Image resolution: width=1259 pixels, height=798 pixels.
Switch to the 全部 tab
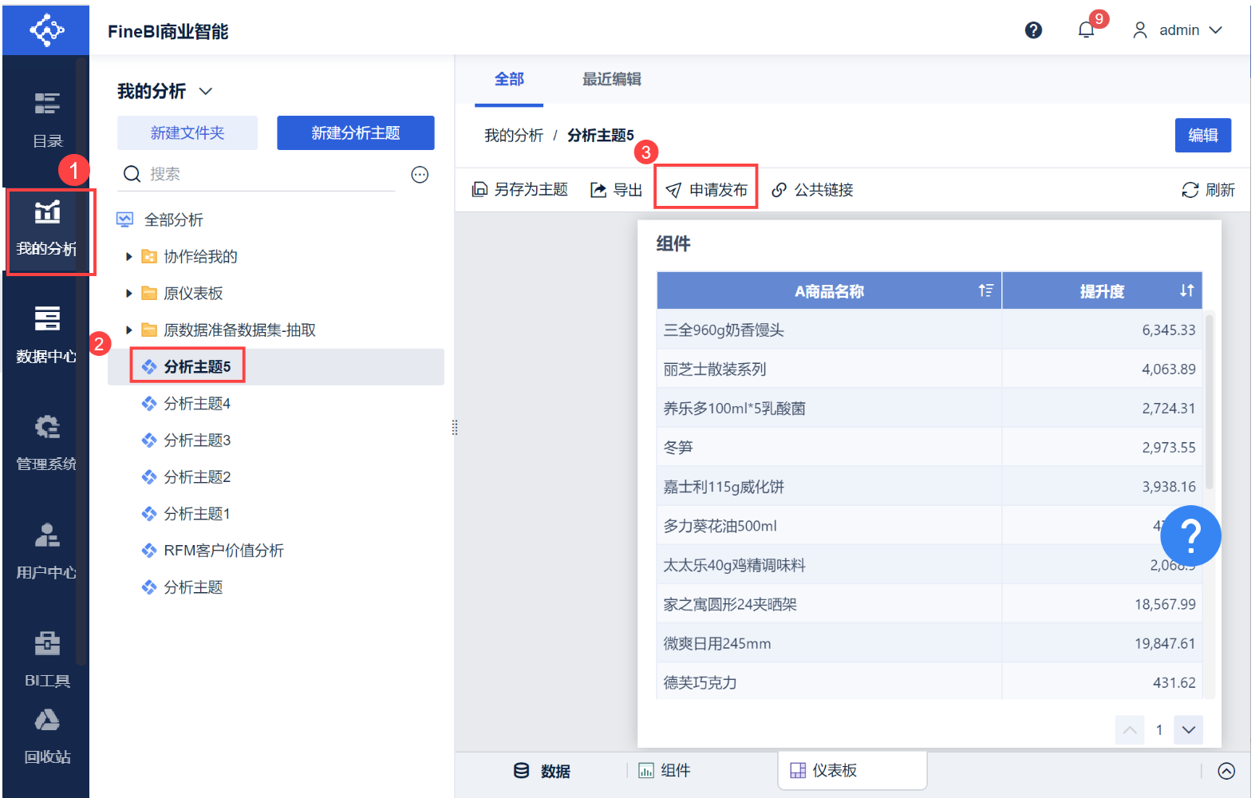[x=509, y=79]
